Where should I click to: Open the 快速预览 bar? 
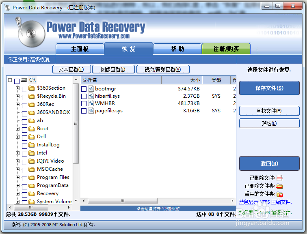[x=158, y=208]
